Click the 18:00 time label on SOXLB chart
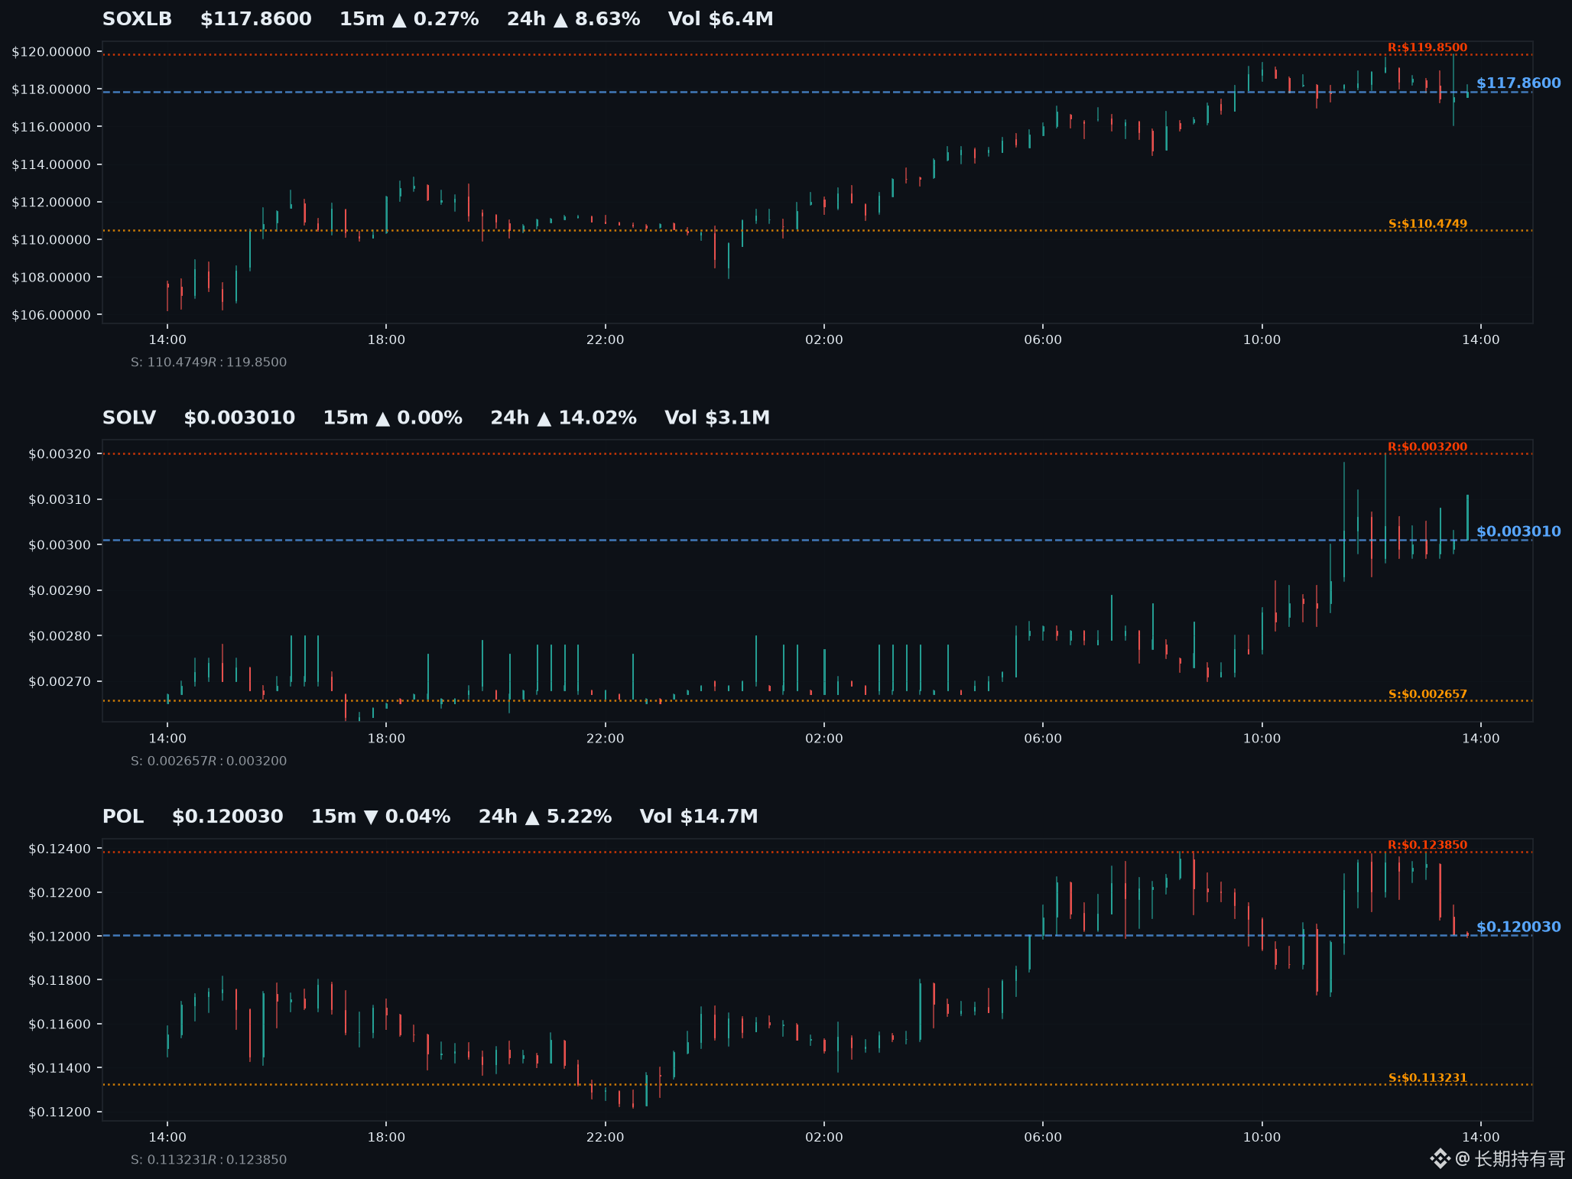 [x=386, y=340]
